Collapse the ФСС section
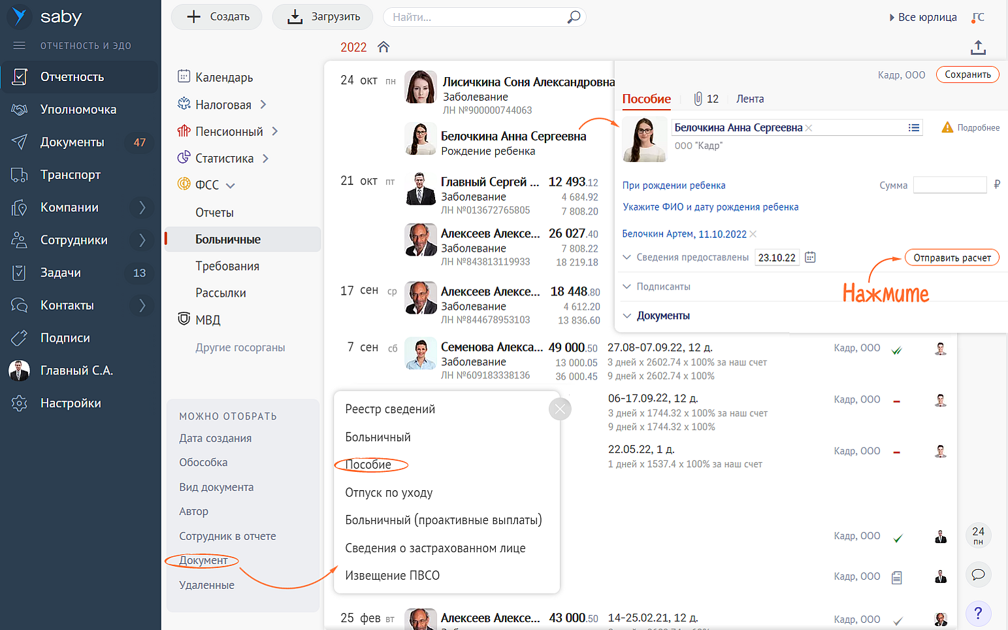Screen dimensions: 1008x630 coord(231,186)
